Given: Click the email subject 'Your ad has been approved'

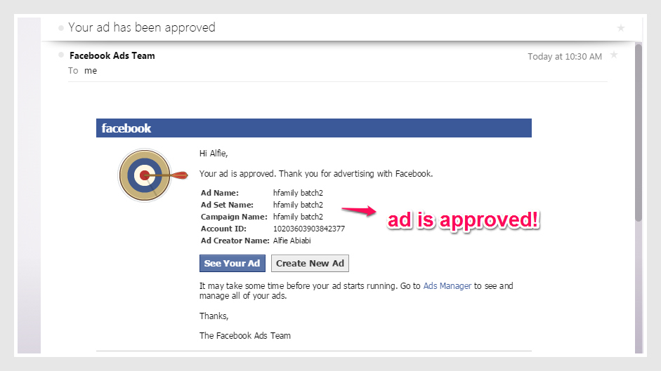Looking at the screenshot, I should tap(142, 28).
